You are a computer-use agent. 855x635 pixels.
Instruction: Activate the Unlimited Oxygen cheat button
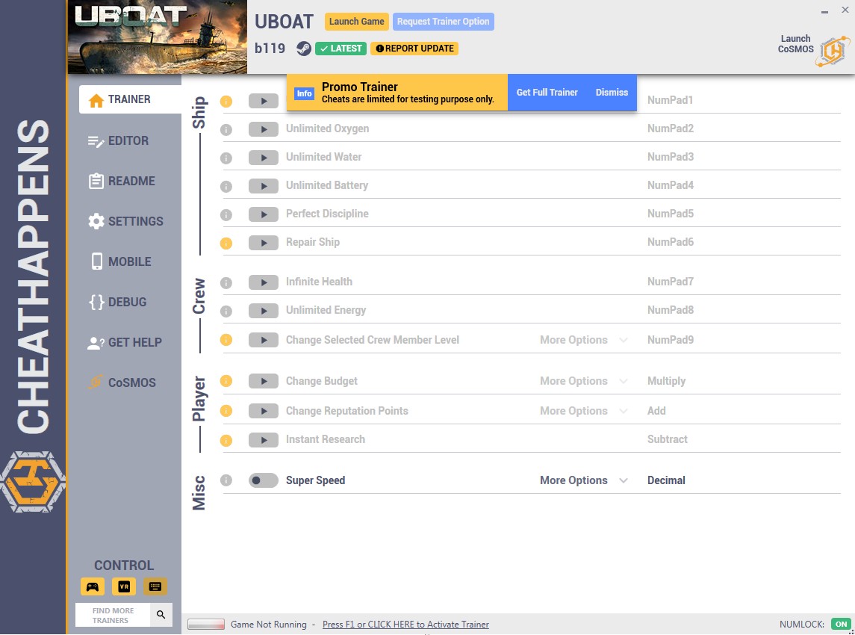pos(263,129)
